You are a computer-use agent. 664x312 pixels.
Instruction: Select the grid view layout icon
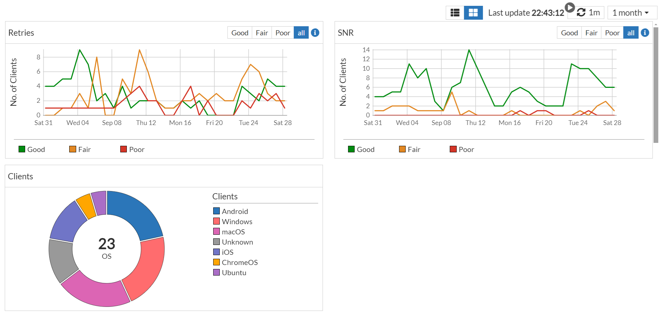coord(473,13)
